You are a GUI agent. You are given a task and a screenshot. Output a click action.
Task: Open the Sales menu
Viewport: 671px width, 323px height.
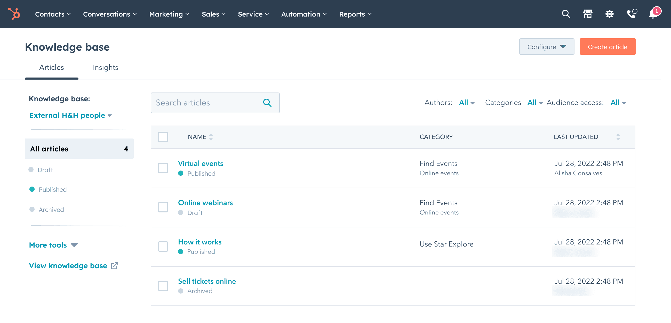point(214,14)
